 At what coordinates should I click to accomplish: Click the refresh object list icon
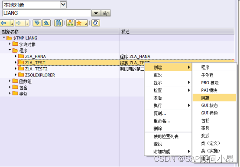(x=96, y=23)
